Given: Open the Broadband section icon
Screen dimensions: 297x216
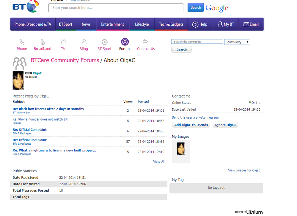Looking at the screenshot, I should (x=43, y=42).
